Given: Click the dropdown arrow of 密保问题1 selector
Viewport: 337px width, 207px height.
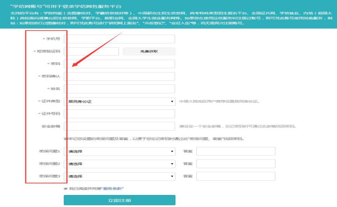Looking at the screenshot, I should coord(172,152).
